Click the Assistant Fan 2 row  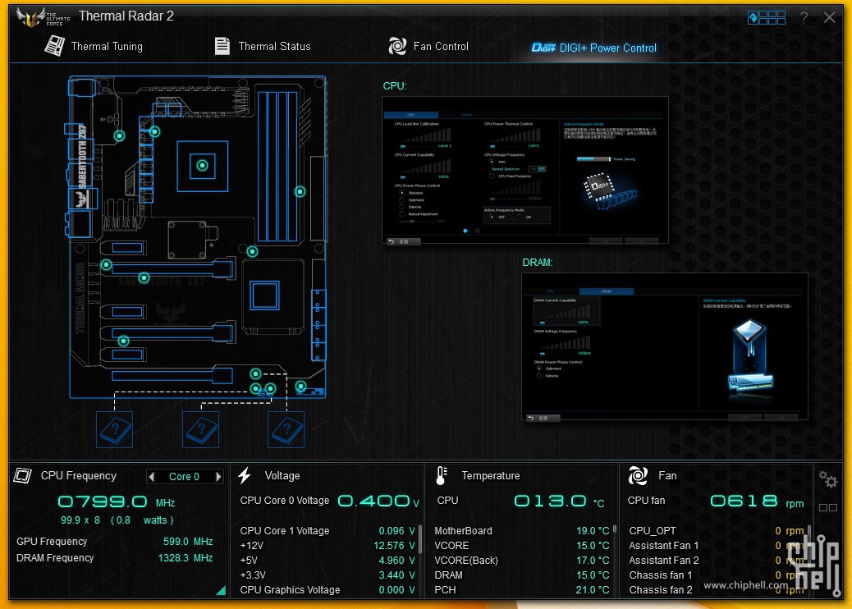[x=717, y=560]
